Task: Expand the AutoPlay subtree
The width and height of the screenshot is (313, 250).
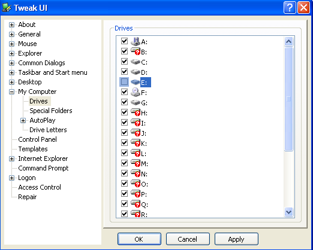Action: [23, 120]
